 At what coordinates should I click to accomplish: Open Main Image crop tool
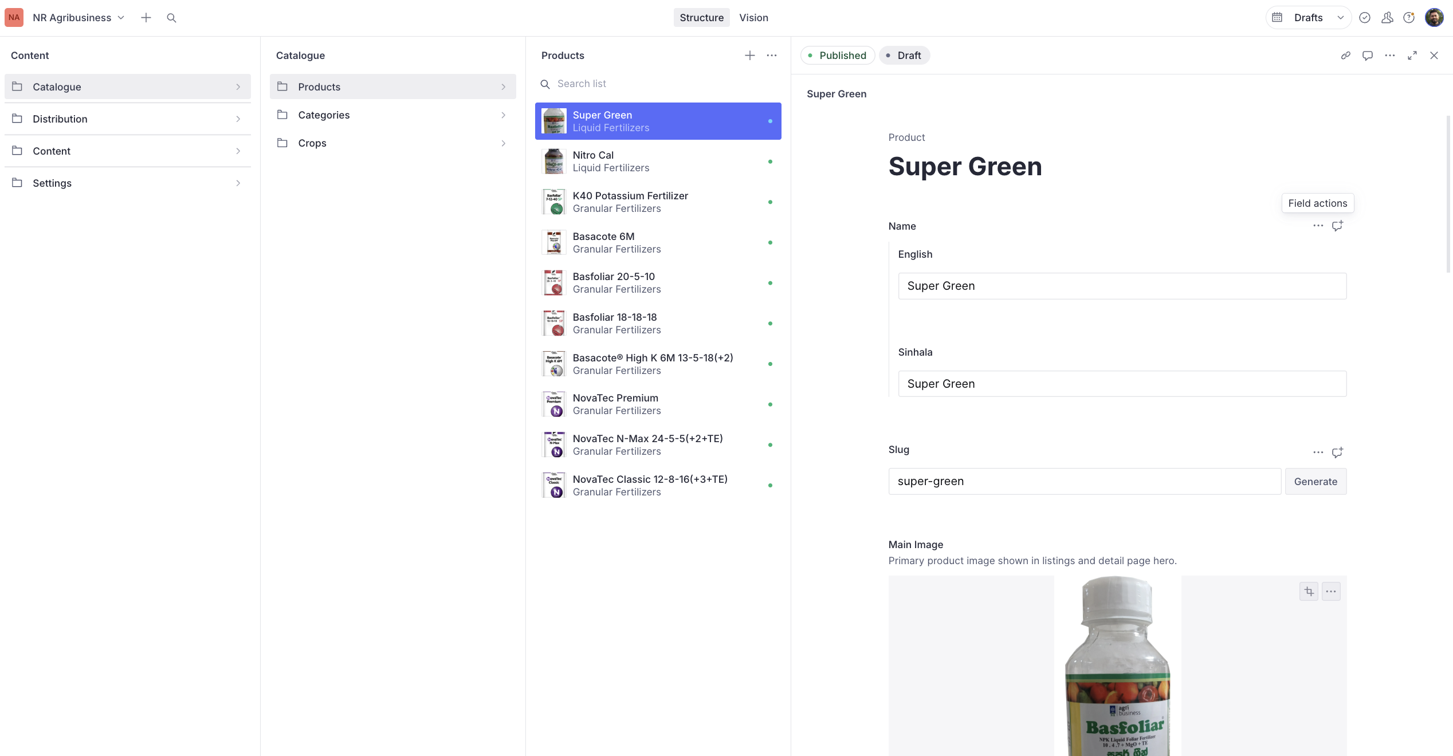tap(1309, 592)
